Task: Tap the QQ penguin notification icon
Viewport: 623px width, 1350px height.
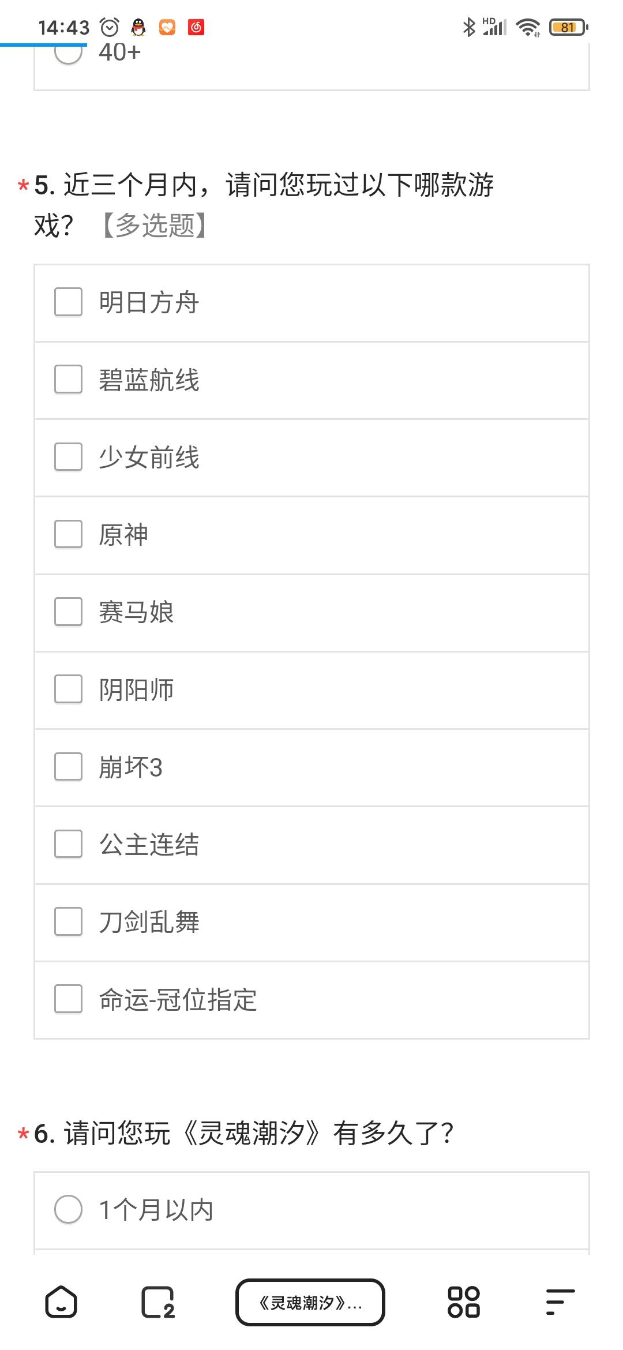Action: coord(138,27)
